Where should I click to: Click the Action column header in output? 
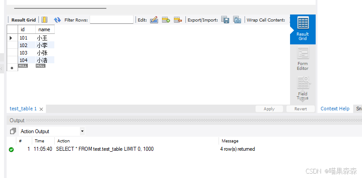64,141
